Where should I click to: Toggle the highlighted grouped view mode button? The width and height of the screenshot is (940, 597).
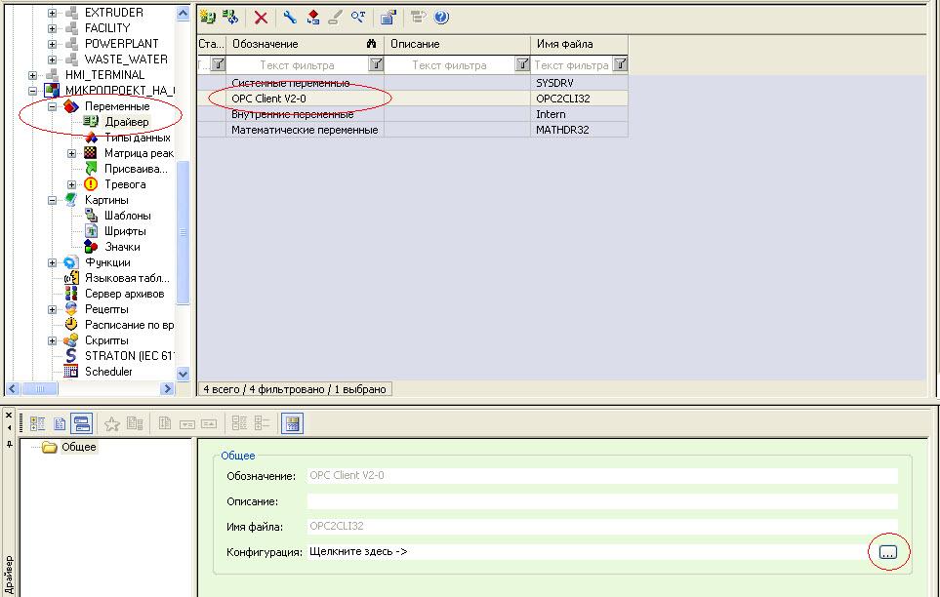pos(83,423)
